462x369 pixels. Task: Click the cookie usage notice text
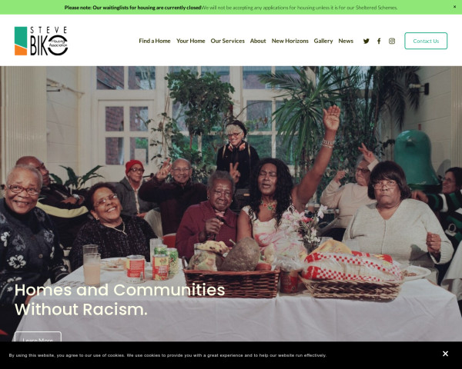pyautogui.click(x=167, y=355)
